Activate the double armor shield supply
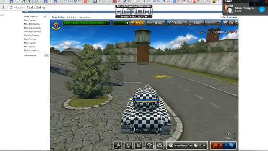 click(128, 146)
